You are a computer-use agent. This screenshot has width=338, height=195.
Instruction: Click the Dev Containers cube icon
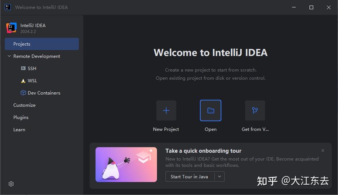(x=23, y=93)
